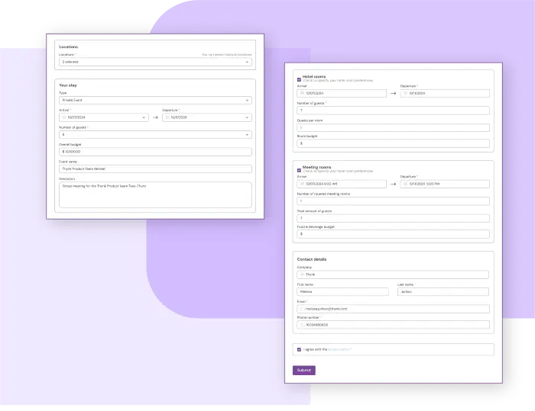Toggle the privacy policy agreement checkbox

(300, 349)
